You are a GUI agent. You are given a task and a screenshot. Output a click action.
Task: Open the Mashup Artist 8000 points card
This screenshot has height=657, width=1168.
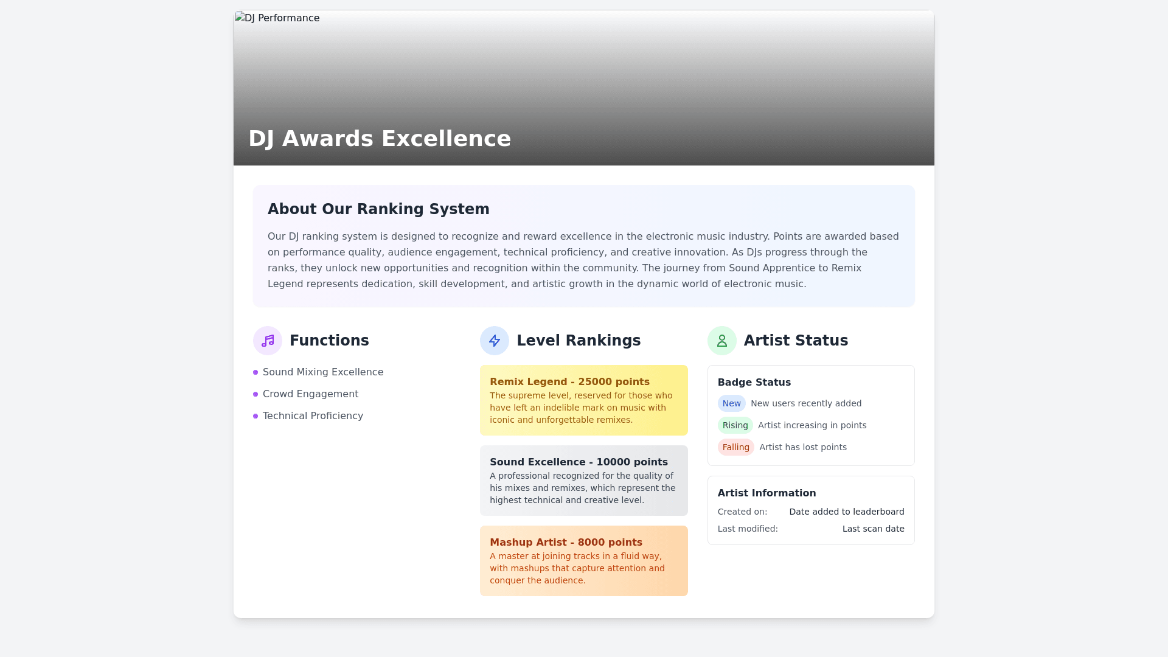coord(583,561)
